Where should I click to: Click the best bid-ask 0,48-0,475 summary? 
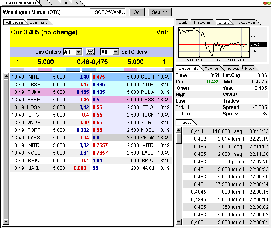click(x=92, y=62)
